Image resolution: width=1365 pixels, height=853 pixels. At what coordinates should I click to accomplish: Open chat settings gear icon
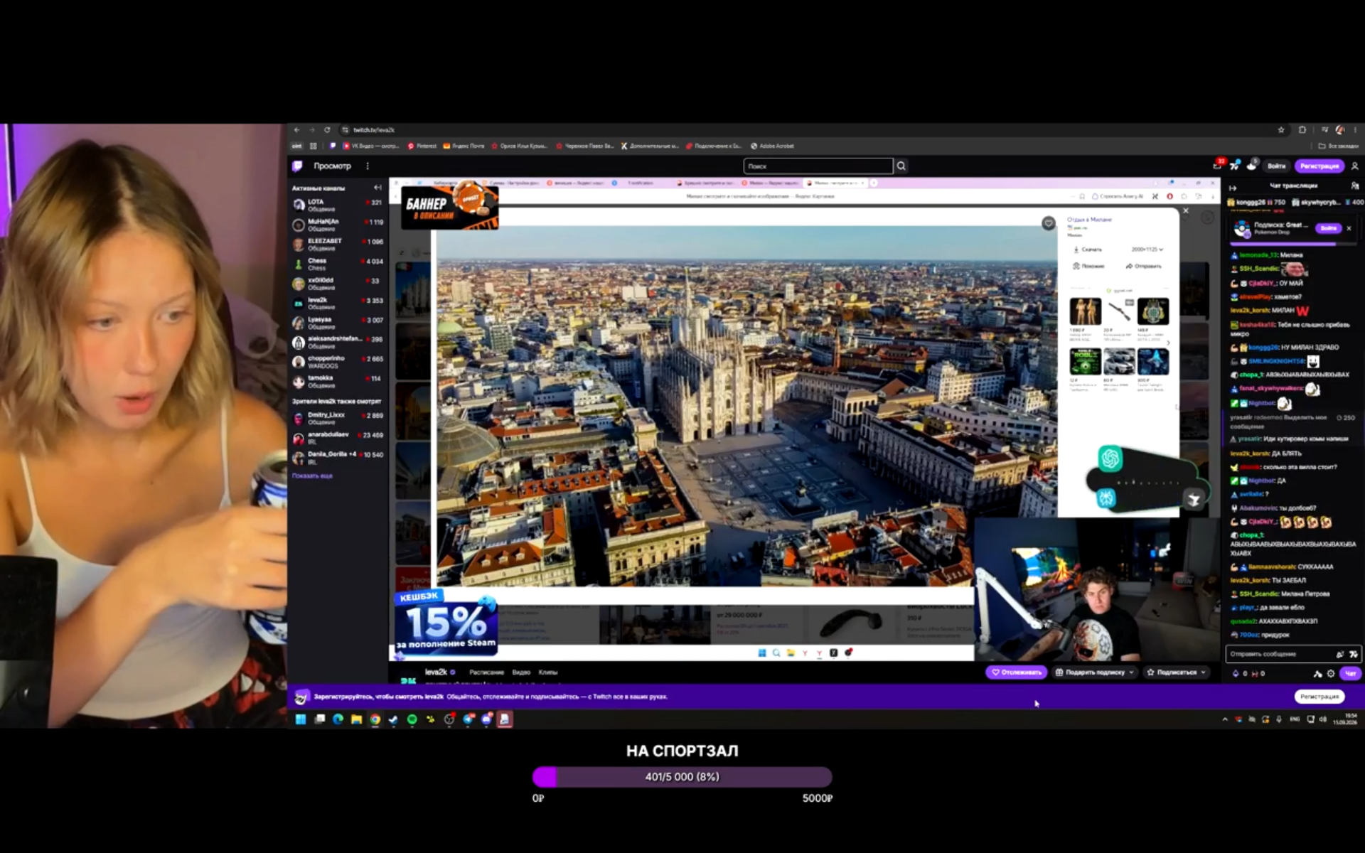[1331, 673]
